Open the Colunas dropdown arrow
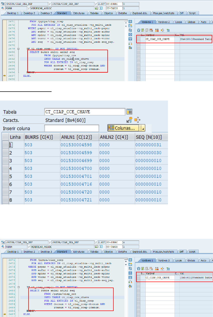 pos(143,128)
